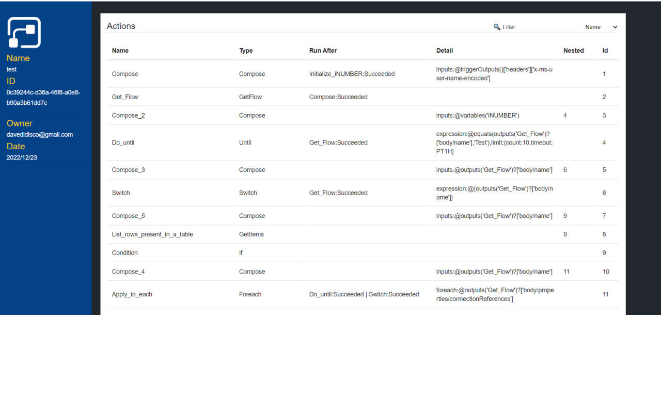Click the Type column header
Viewport: 661px width, 413px height.
246,51
